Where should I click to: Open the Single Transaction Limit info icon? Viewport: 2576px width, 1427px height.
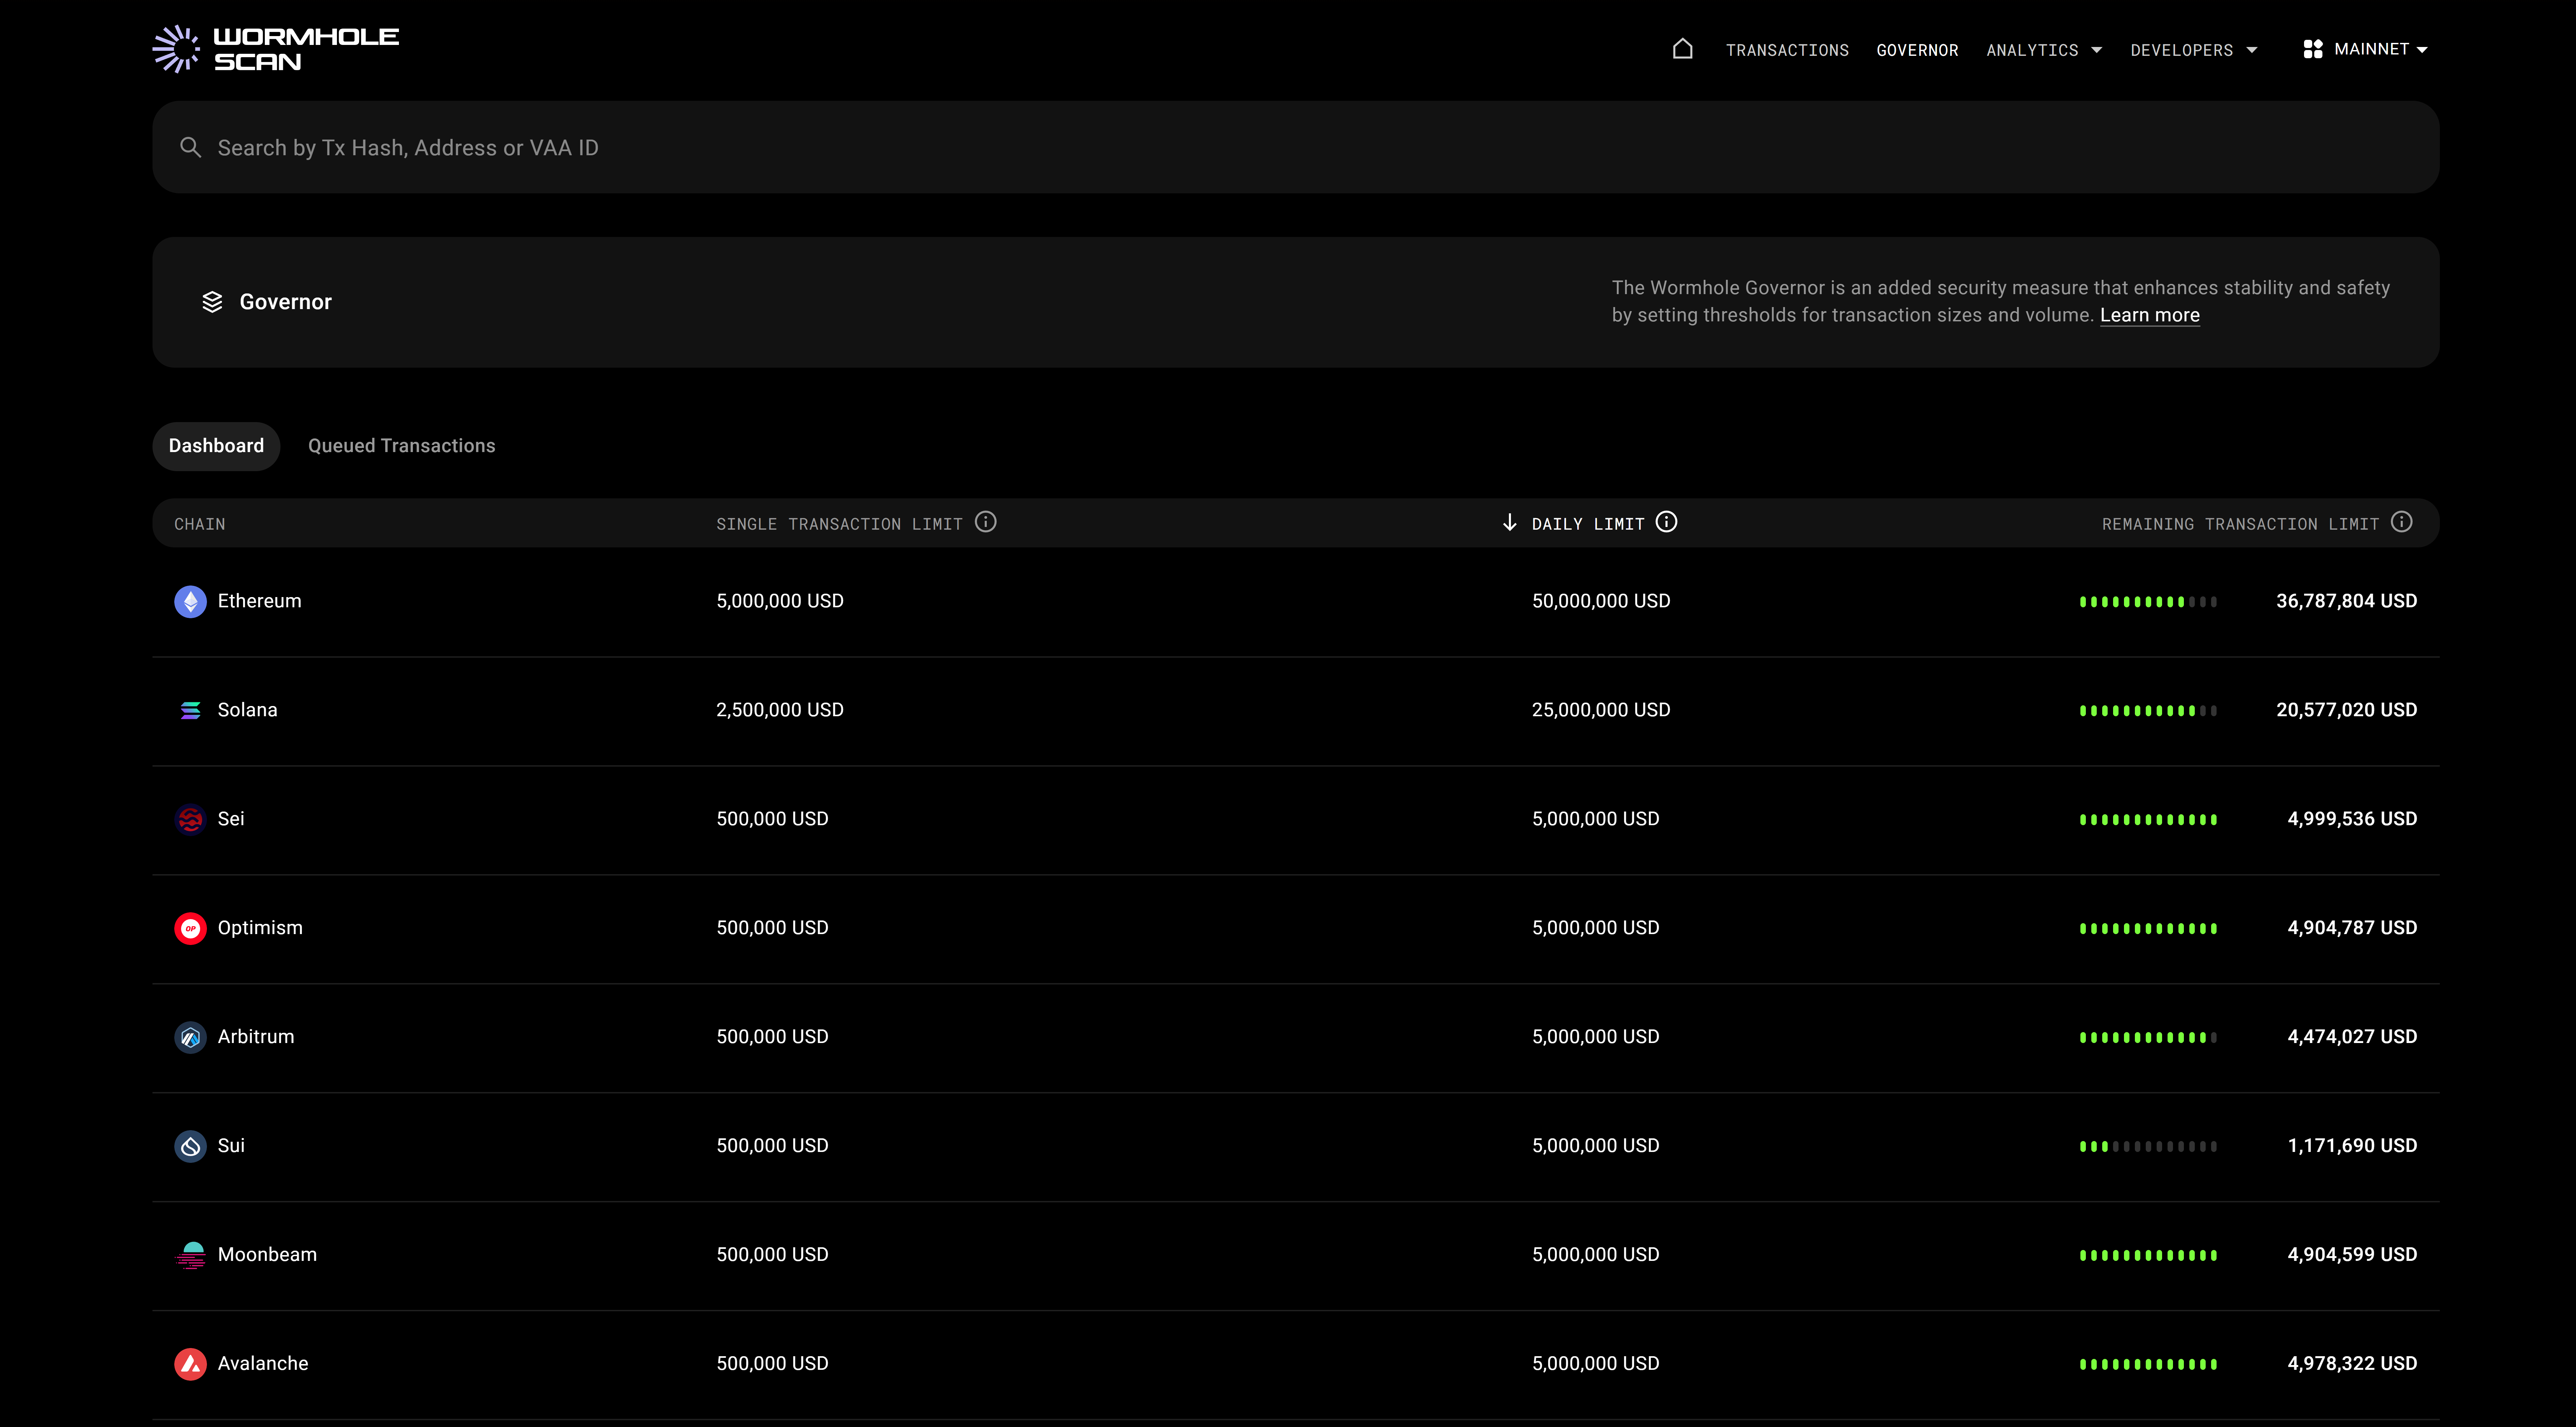pos(986,522)
